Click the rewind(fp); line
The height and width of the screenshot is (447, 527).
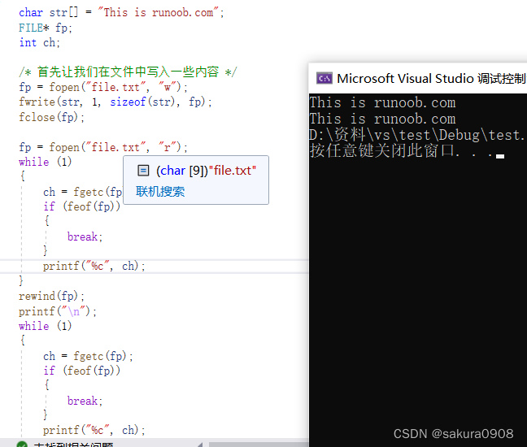(51, 296)
